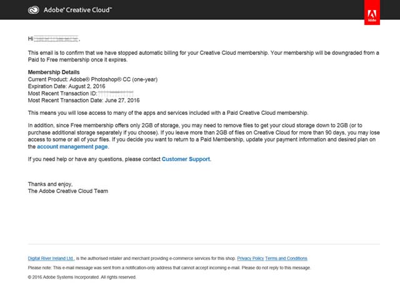Click the Membership Details heading
The height and width of the screenshot is (283, 400).
point(54,72)
